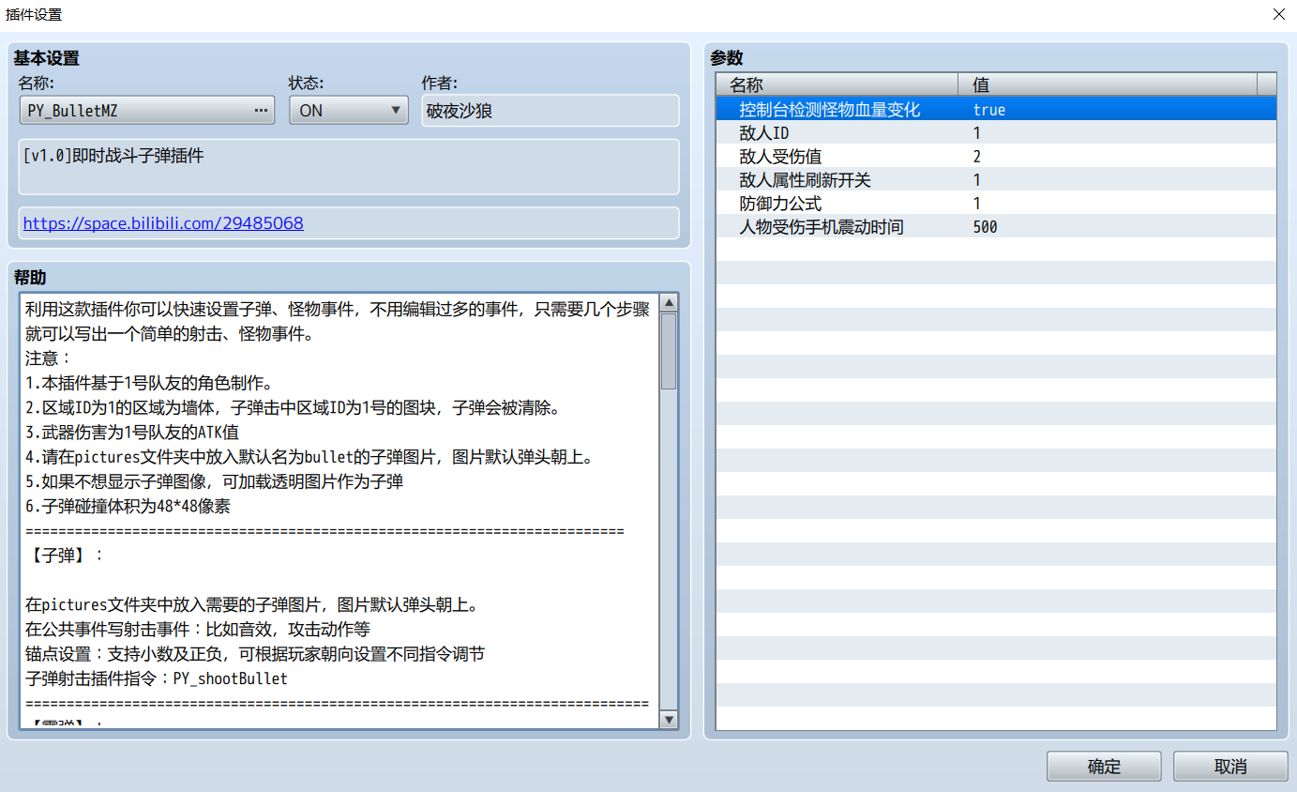
Task: Click the value 2 of 敌人受伤值
Action: point(976,157)
